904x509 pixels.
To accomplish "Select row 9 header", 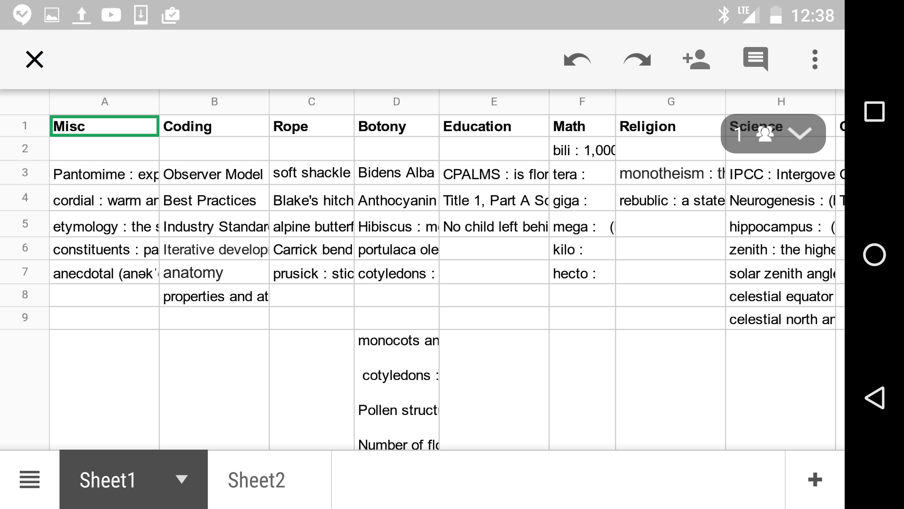I will point(25,317).
